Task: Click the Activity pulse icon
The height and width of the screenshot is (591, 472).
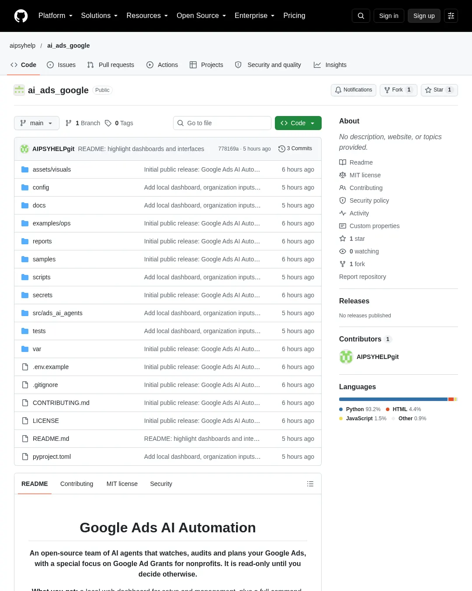Action: point(343,213)
